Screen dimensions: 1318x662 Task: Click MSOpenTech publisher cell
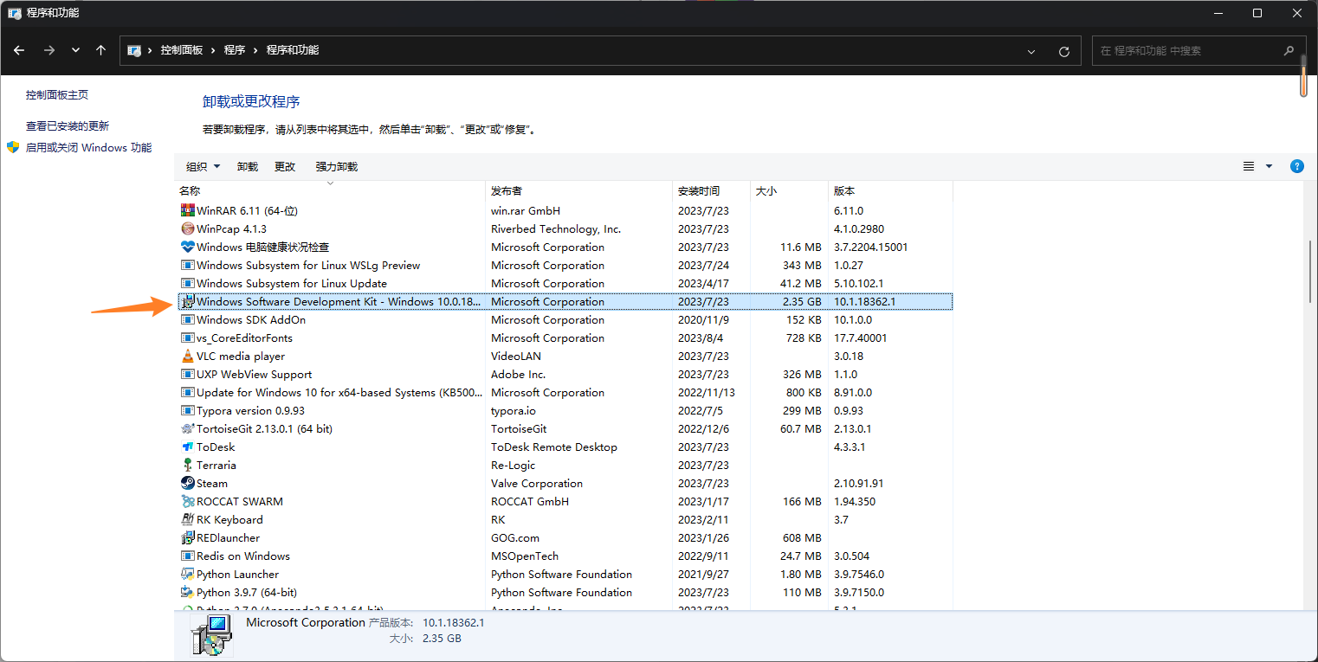click(x=525, y=556)
